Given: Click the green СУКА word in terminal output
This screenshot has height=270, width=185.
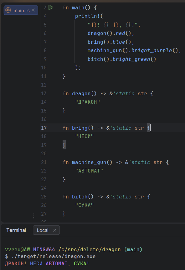Looking at the screenshot, I should coord(80,264).
